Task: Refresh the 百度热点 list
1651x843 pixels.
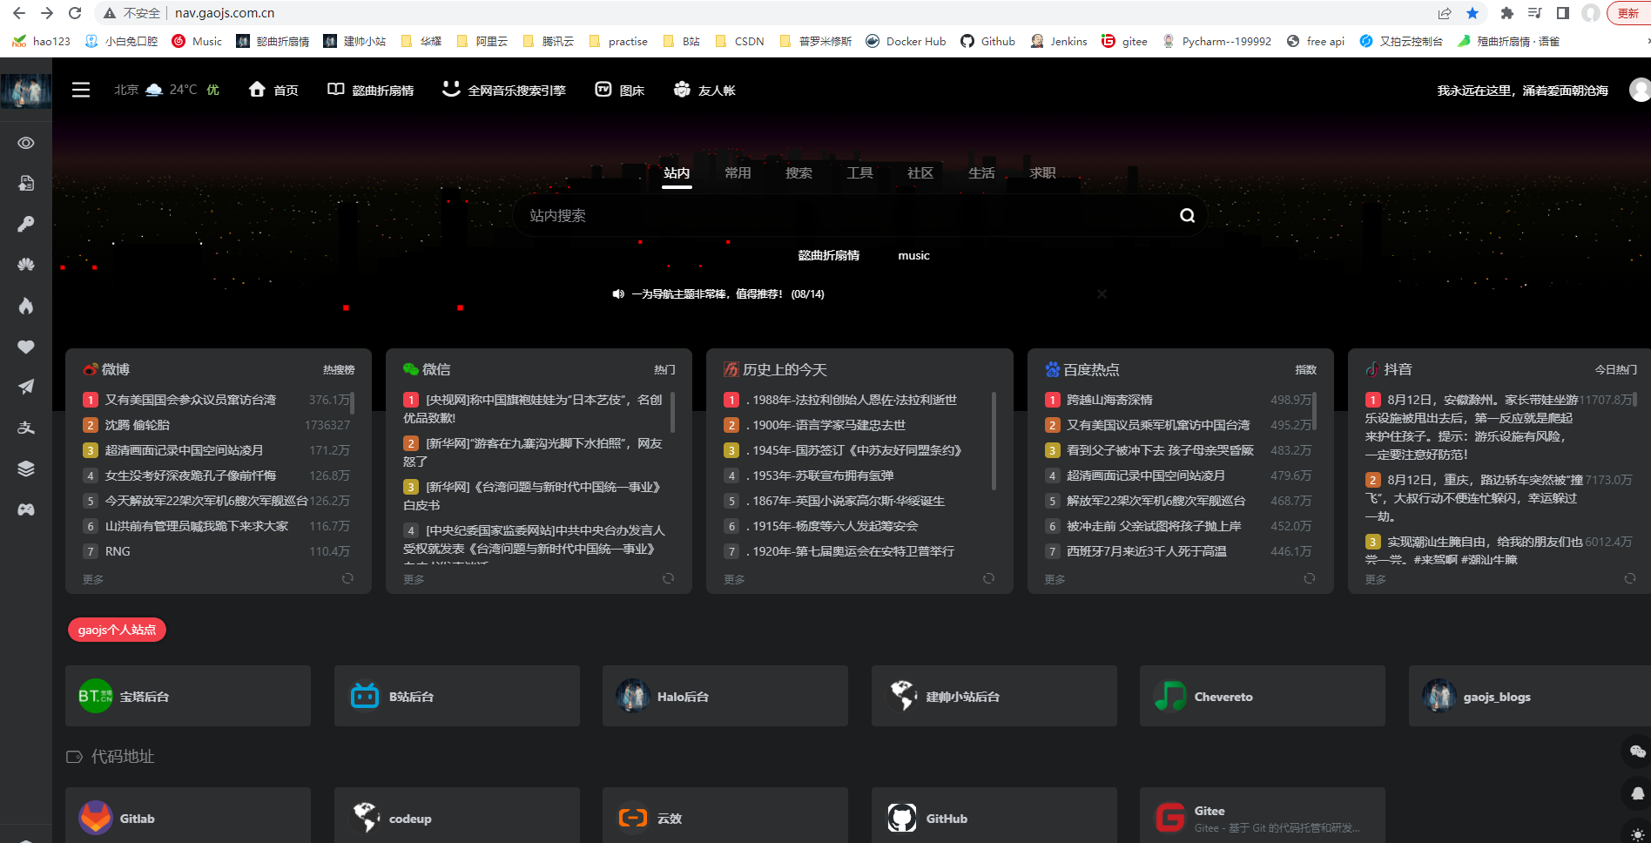Action: 1309,578
